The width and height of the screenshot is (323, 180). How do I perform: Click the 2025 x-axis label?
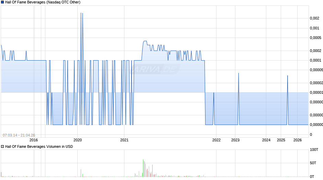(x=281, y=140)
